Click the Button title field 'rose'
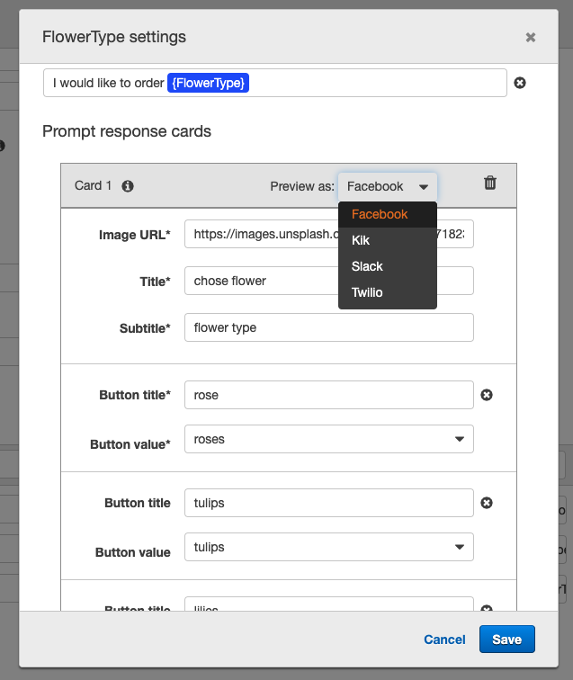This screenshot has height=680, width=573. tap(329, 395)
